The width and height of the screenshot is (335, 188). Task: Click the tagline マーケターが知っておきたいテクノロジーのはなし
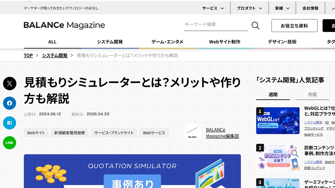pyautogui.click(x=61, y=8)
